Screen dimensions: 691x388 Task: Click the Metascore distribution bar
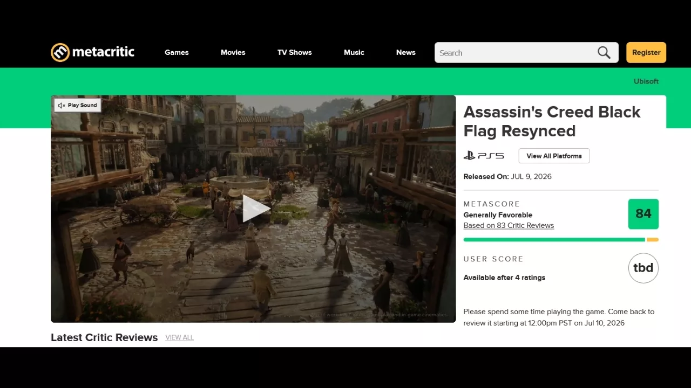coord(561,239)
